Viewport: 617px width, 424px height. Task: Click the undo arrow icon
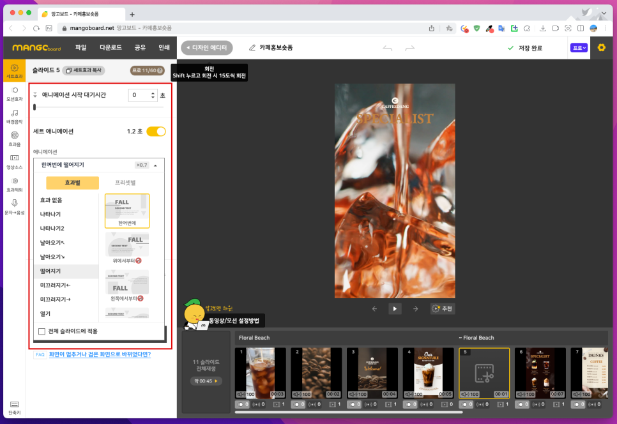388,48
